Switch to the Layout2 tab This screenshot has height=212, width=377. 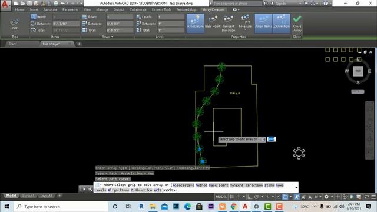(46, 196)
